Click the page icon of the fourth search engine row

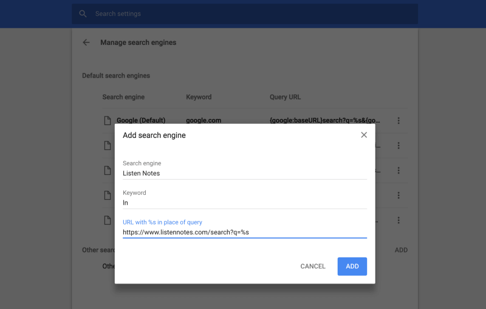click(108, 195)
